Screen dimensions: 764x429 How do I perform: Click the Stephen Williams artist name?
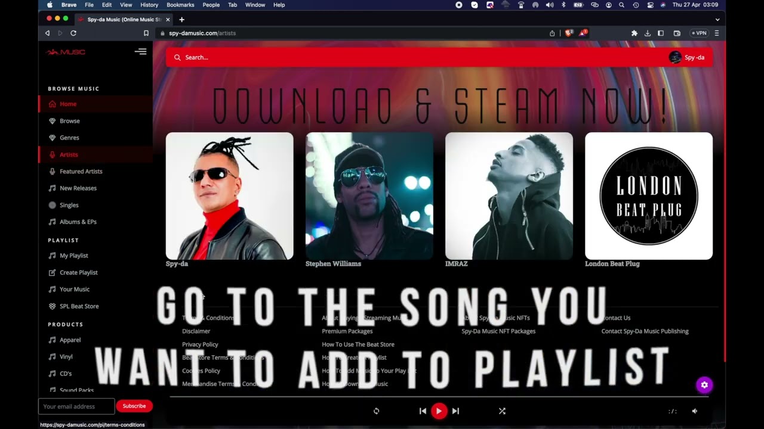(333, 264)
